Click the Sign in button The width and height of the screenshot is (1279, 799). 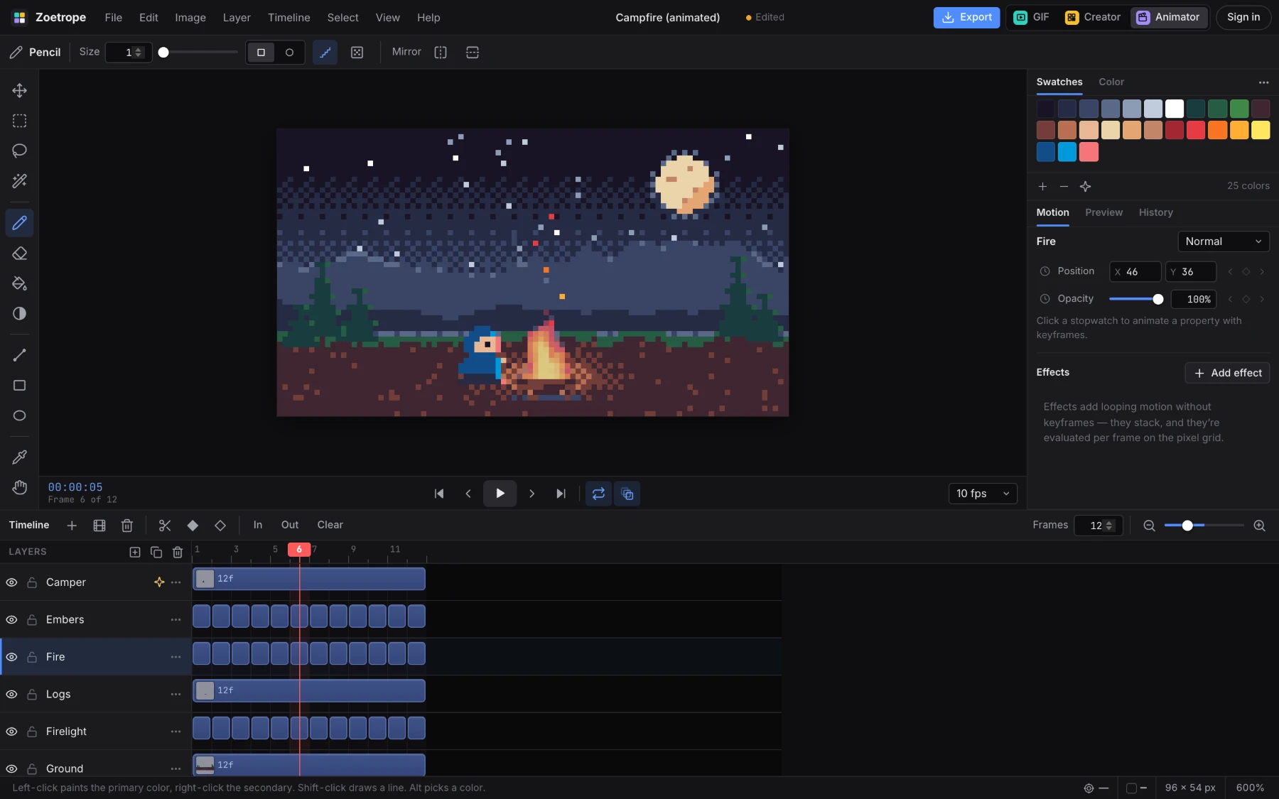click(1243, 17)
